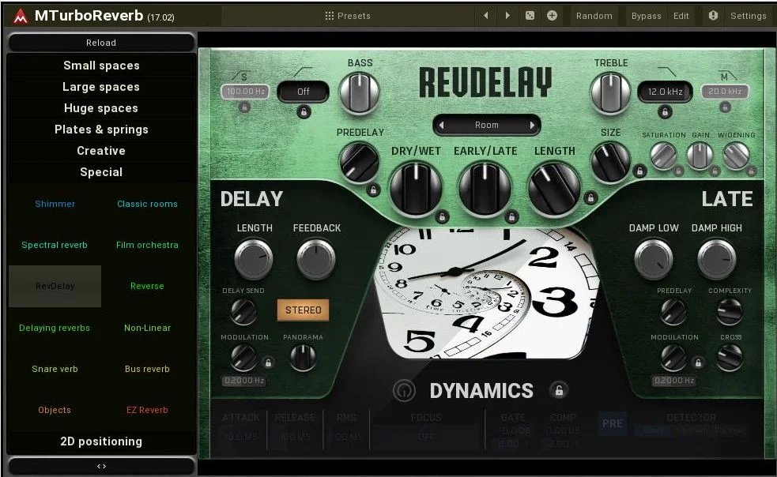
Task: Click the 0.2000 Hz field in the Delay section
Action: [x=244, y=381]
